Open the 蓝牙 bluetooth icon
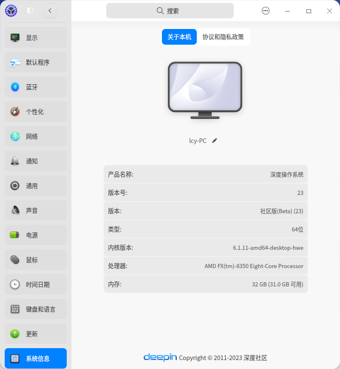 15,87
